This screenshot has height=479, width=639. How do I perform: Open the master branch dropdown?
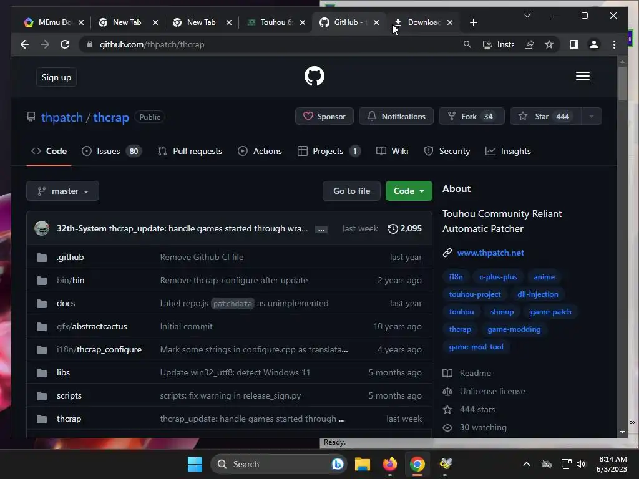click(63, 191)
